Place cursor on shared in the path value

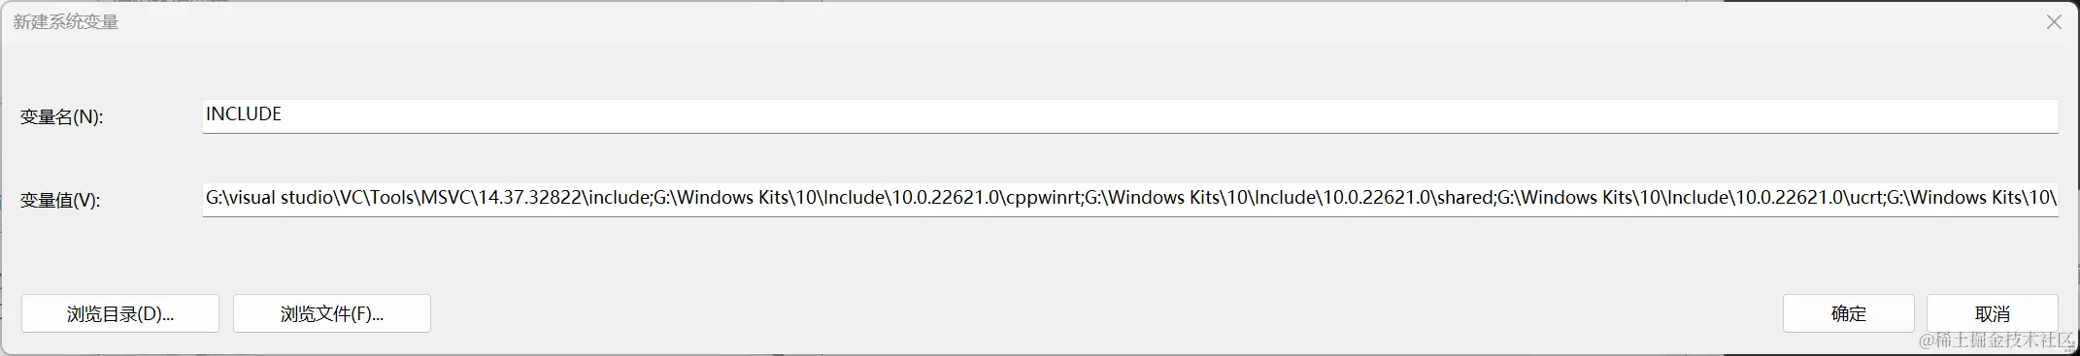(1464, 198)
